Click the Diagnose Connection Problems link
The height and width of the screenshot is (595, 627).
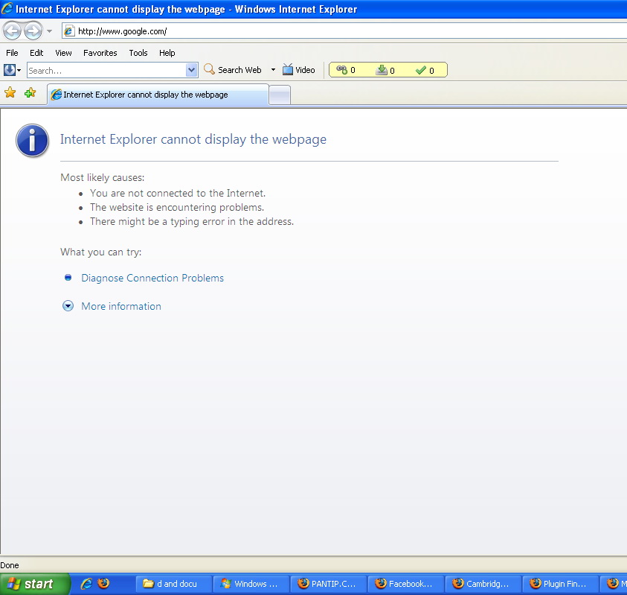point(152,278)
